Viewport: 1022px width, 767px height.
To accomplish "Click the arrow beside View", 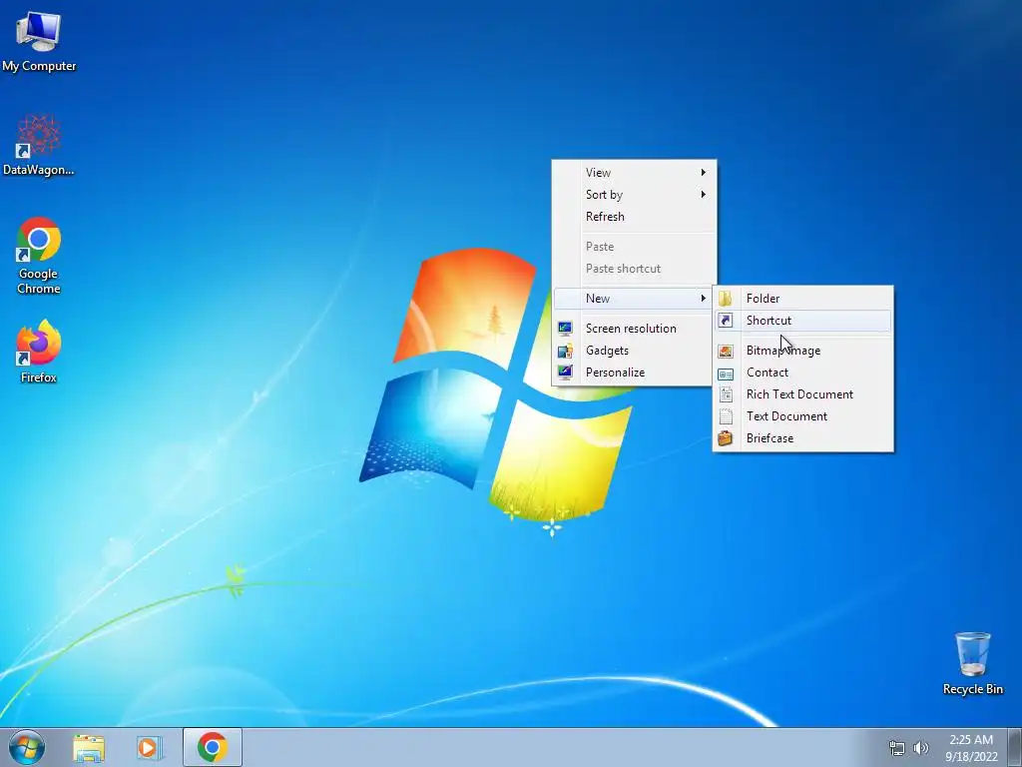I will (x=704, y=172).
